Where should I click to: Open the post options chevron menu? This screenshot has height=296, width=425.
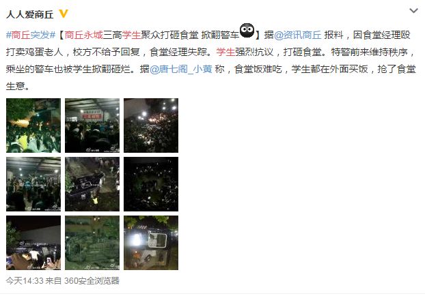coord(413,11)
